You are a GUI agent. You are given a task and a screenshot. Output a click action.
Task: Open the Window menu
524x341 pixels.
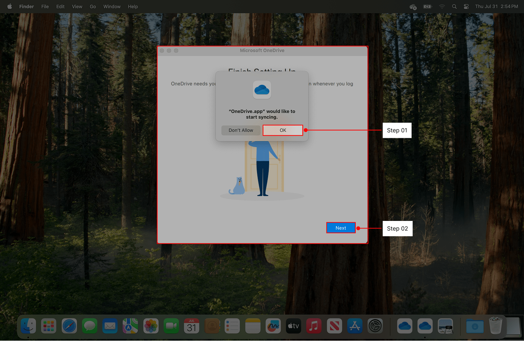coord(112,7)
